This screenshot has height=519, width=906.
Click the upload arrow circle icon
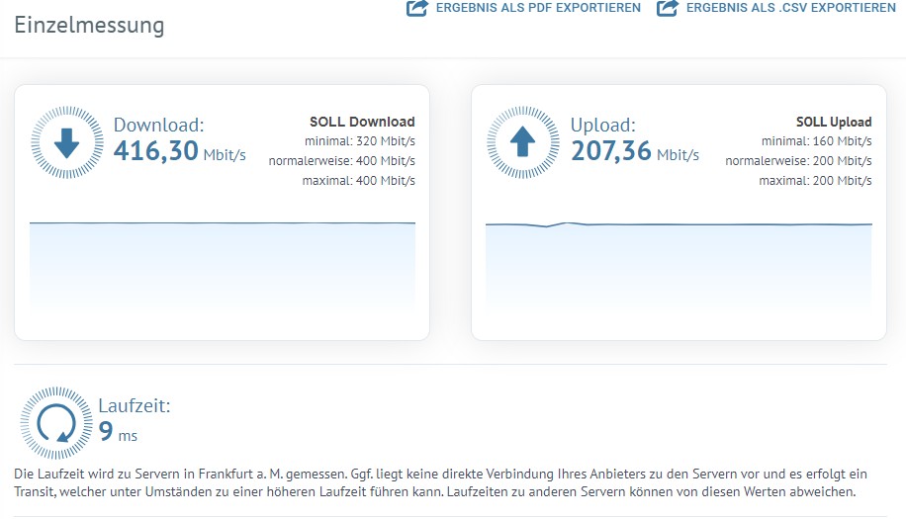[x=523, y=144]
